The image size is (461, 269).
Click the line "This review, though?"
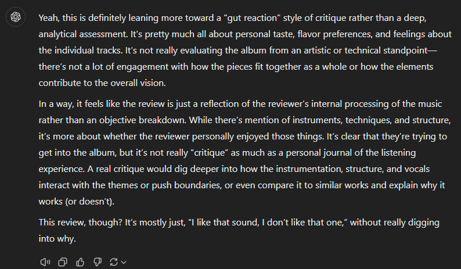[239, 230]
